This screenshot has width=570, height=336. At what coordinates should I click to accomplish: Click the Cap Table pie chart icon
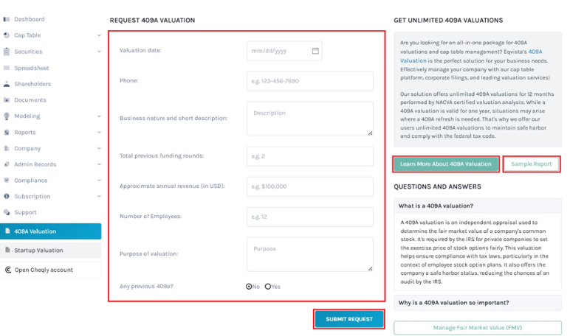pos(7,35)
